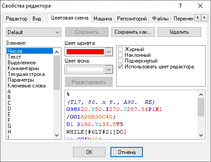Click the white background color swatch
This screenshot has height=162, width=211.
point(85,69)
